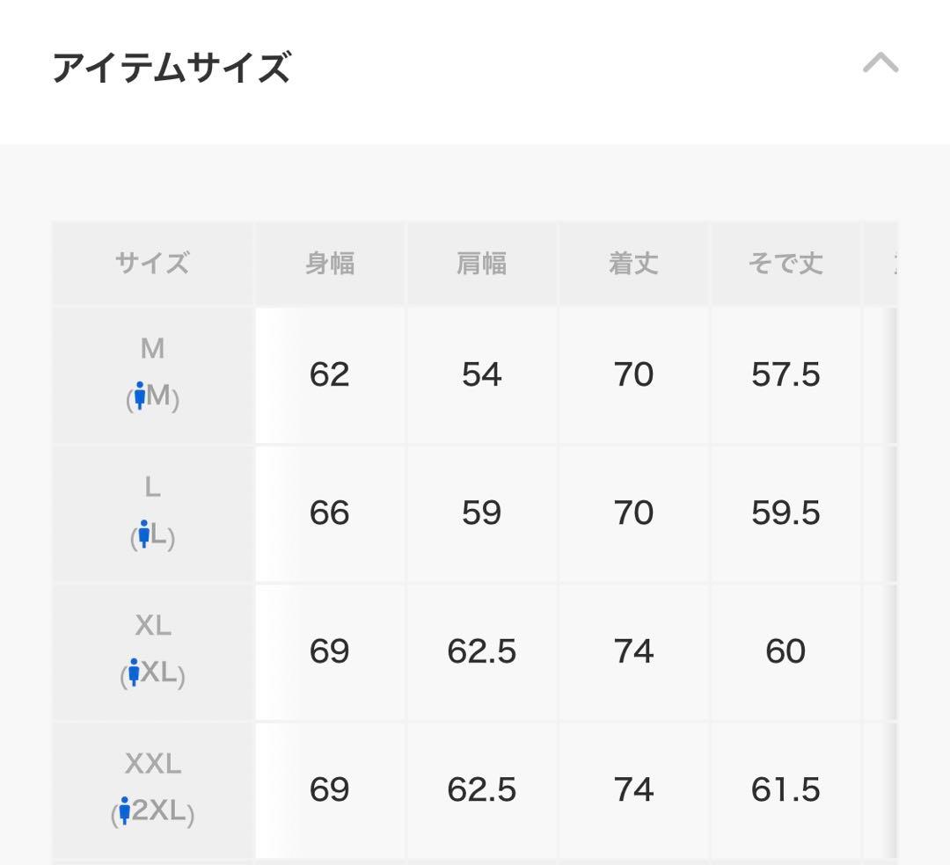This screenshot has width=950, height=865.
Task: Click the upward arrow to fold the size panel
Action: click(882, 62)
